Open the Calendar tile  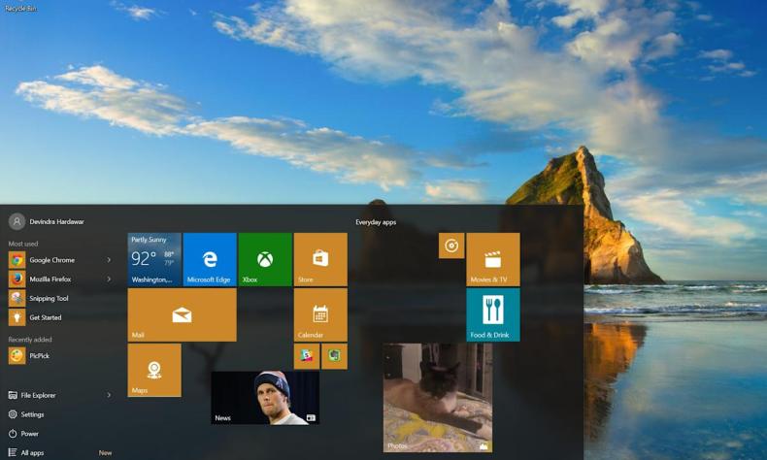(x=320, y=314)
